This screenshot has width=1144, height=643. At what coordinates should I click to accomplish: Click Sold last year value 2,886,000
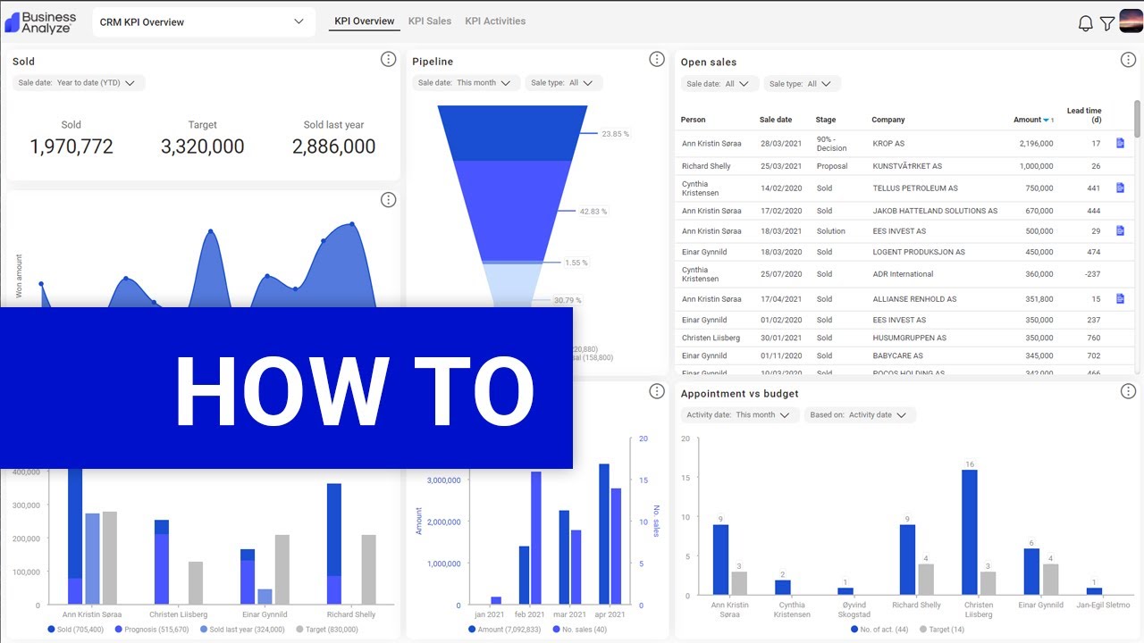[333, 146]
